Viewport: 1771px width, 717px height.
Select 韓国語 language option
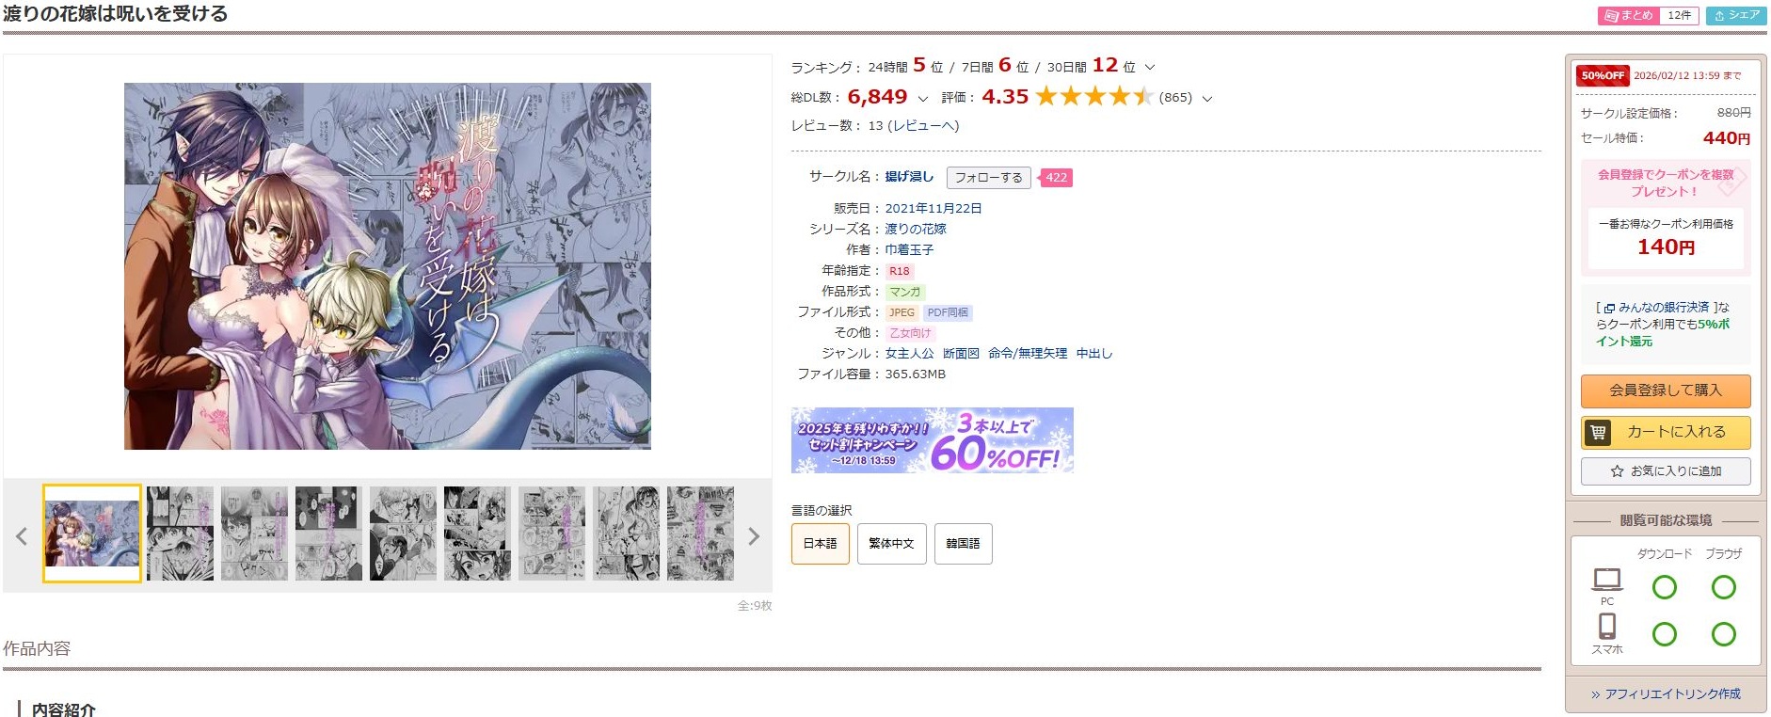point(963,544)
